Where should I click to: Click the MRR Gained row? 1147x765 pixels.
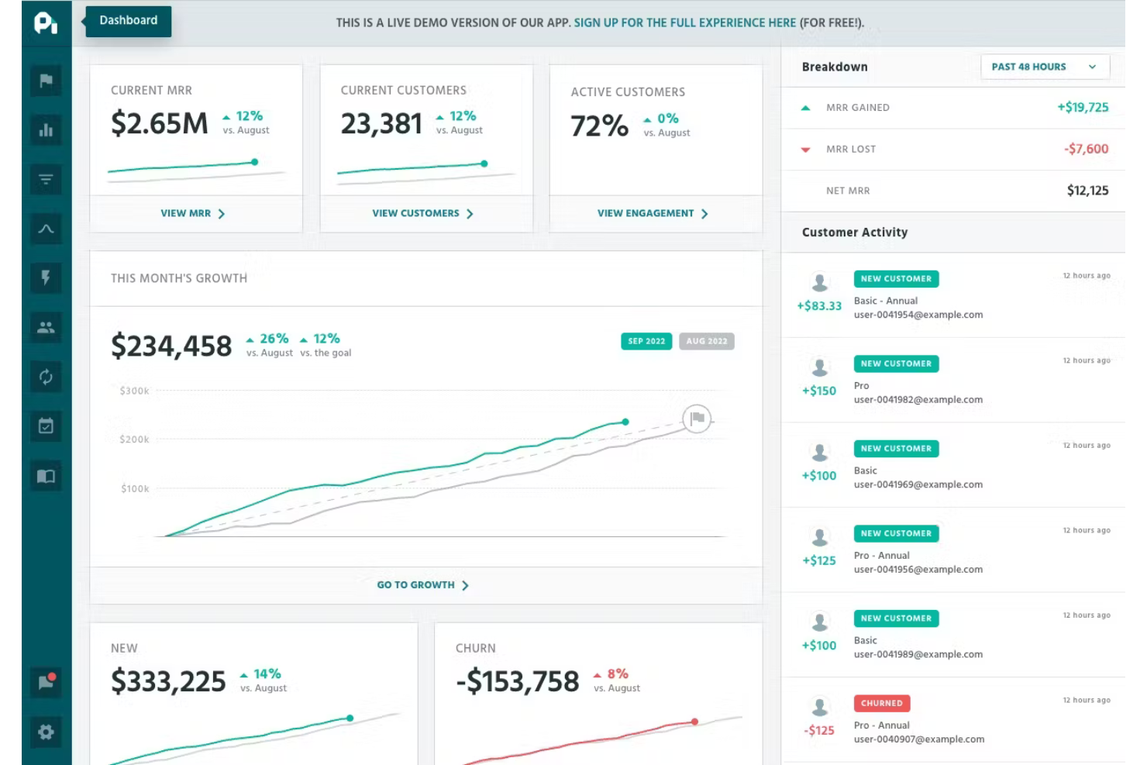click(953, 108)
